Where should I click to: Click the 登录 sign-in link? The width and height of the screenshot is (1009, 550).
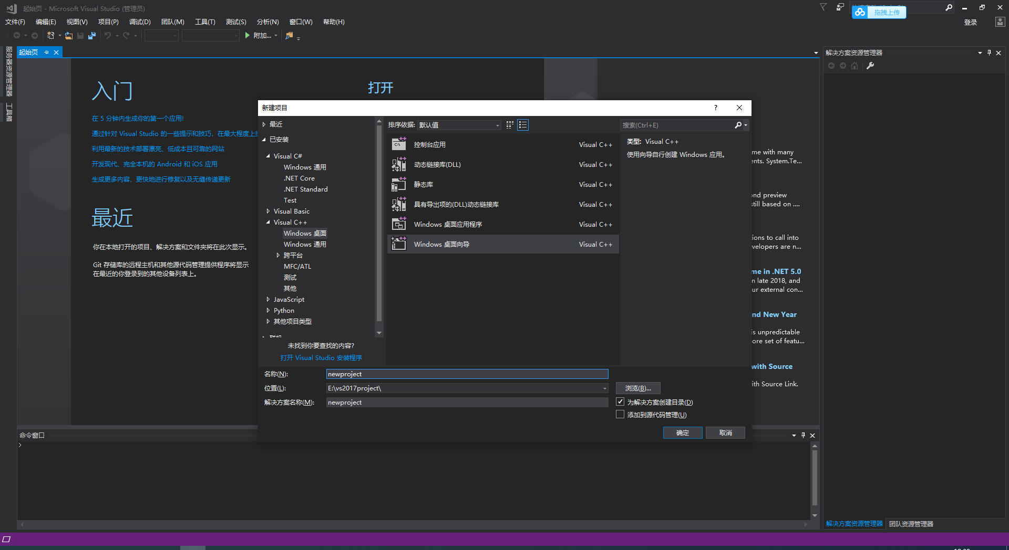coord(971,22)
